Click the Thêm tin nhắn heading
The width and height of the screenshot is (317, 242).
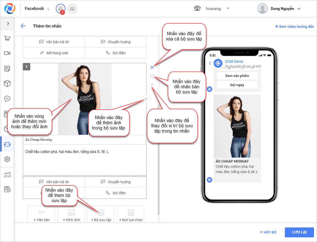tap(47, 26)
